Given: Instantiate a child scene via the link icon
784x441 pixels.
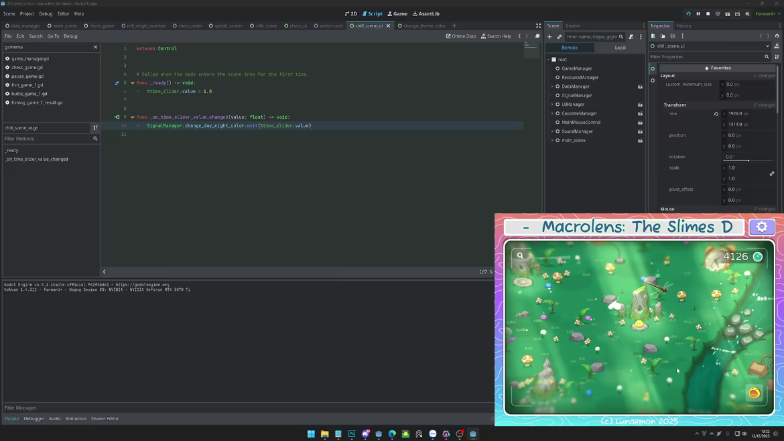Looking at the screenshot, I should tap(559, 36).
